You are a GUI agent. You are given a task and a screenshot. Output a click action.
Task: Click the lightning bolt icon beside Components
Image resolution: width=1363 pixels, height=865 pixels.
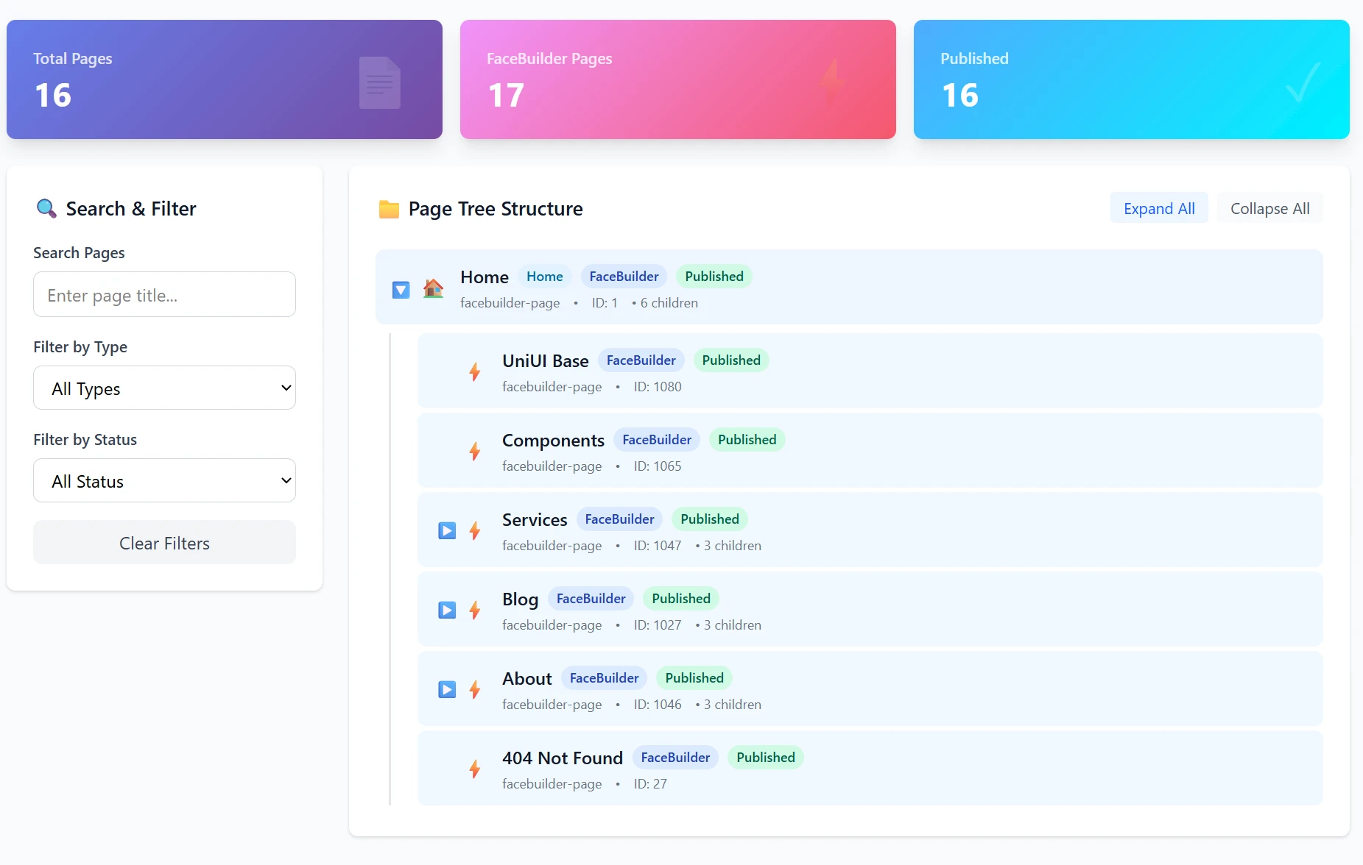(x=475, y=452)
